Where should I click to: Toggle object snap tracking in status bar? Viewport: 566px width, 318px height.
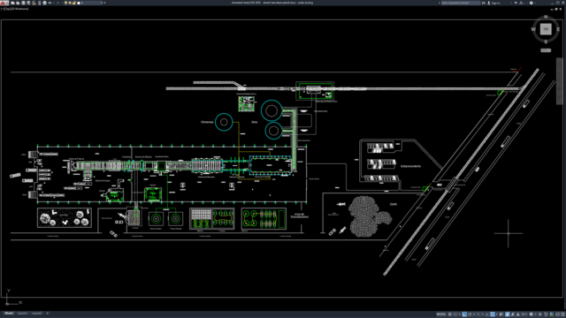487,314
